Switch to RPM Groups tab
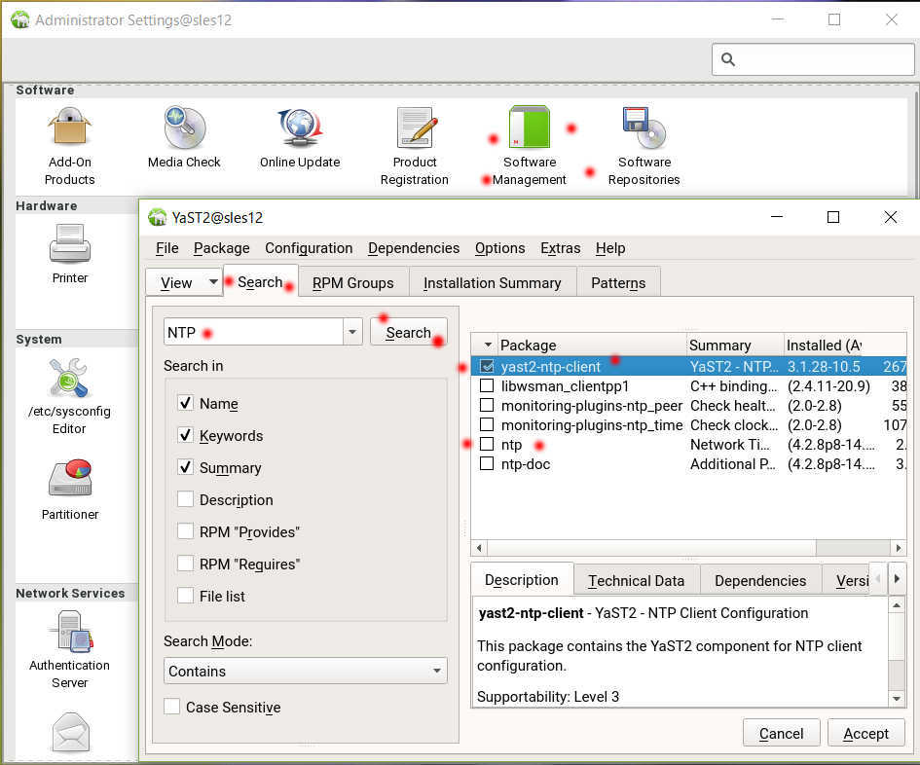920x765 pixels. (x=353, y=283)
